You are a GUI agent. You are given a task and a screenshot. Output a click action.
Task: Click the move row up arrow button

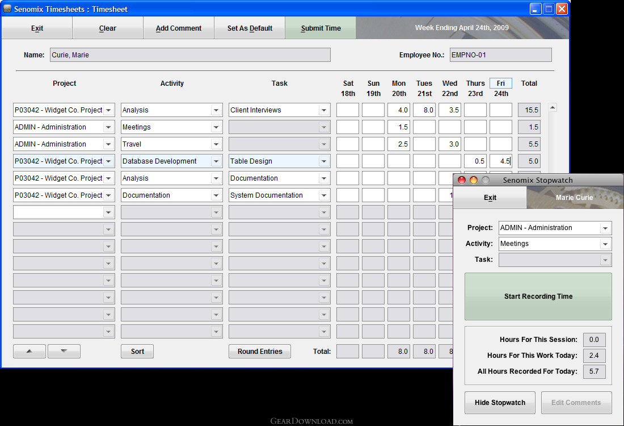[29, 352]
